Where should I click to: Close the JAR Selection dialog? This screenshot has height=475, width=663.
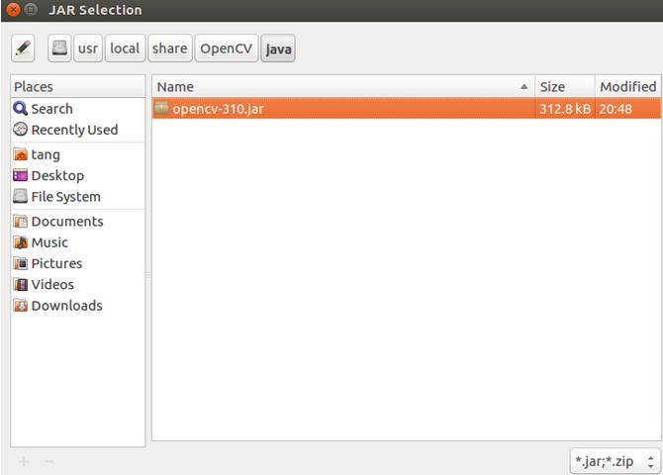14,9
